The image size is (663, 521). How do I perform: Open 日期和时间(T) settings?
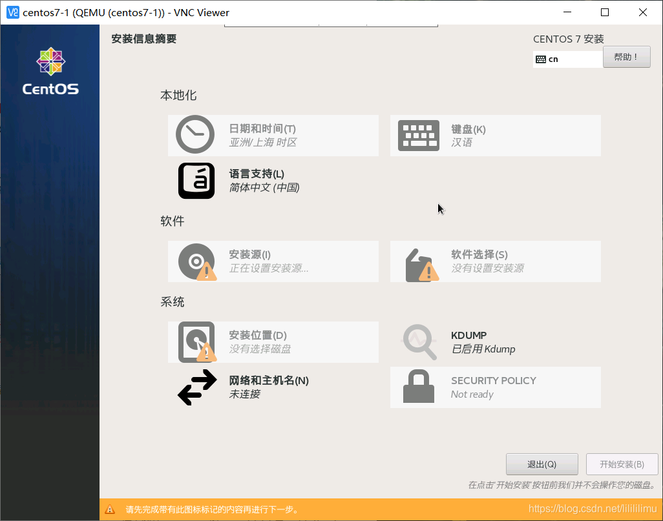pyautogui.click(x=273, y=136)
